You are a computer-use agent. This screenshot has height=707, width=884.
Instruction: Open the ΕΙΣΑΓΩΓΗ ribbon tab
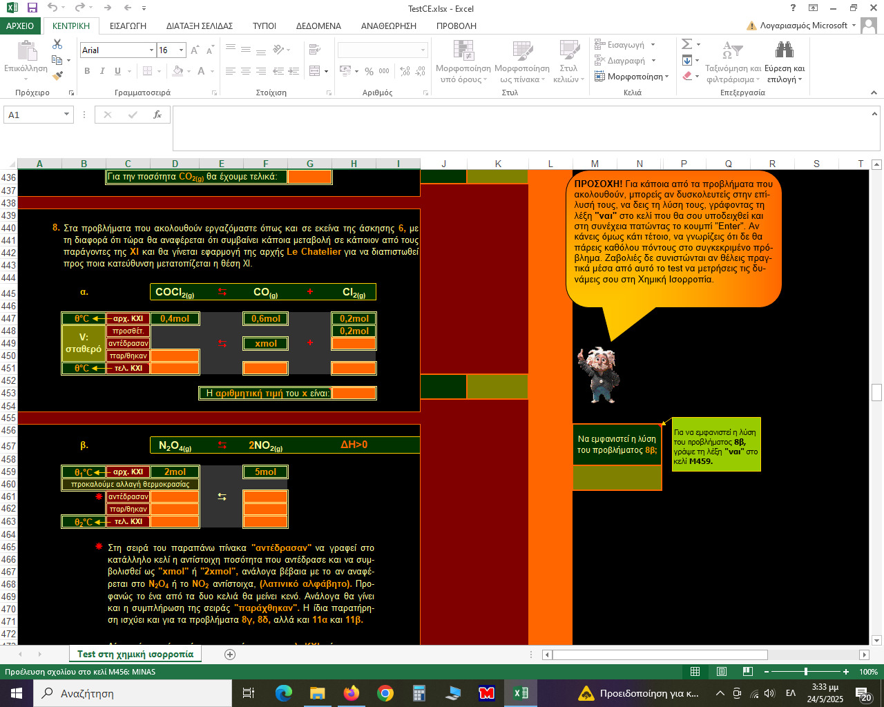coord(128,26)
